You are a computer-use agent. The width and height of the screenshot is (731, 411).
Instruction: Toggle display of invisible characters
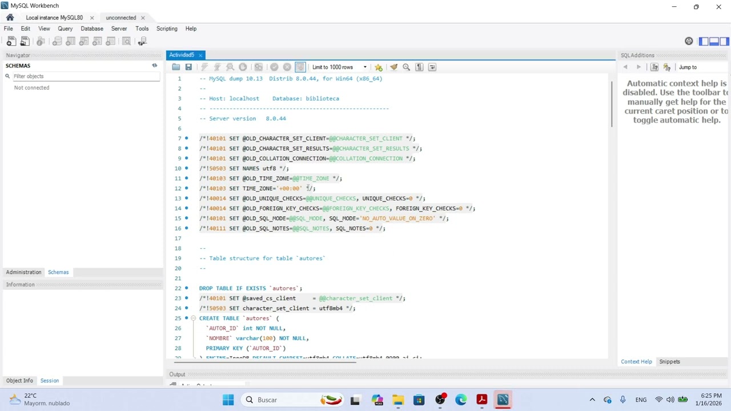(419, 67)
